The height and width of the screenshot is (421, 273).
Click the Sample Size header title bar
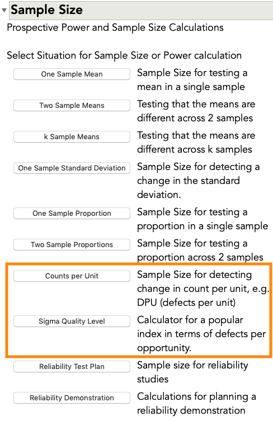coord(141,10)
